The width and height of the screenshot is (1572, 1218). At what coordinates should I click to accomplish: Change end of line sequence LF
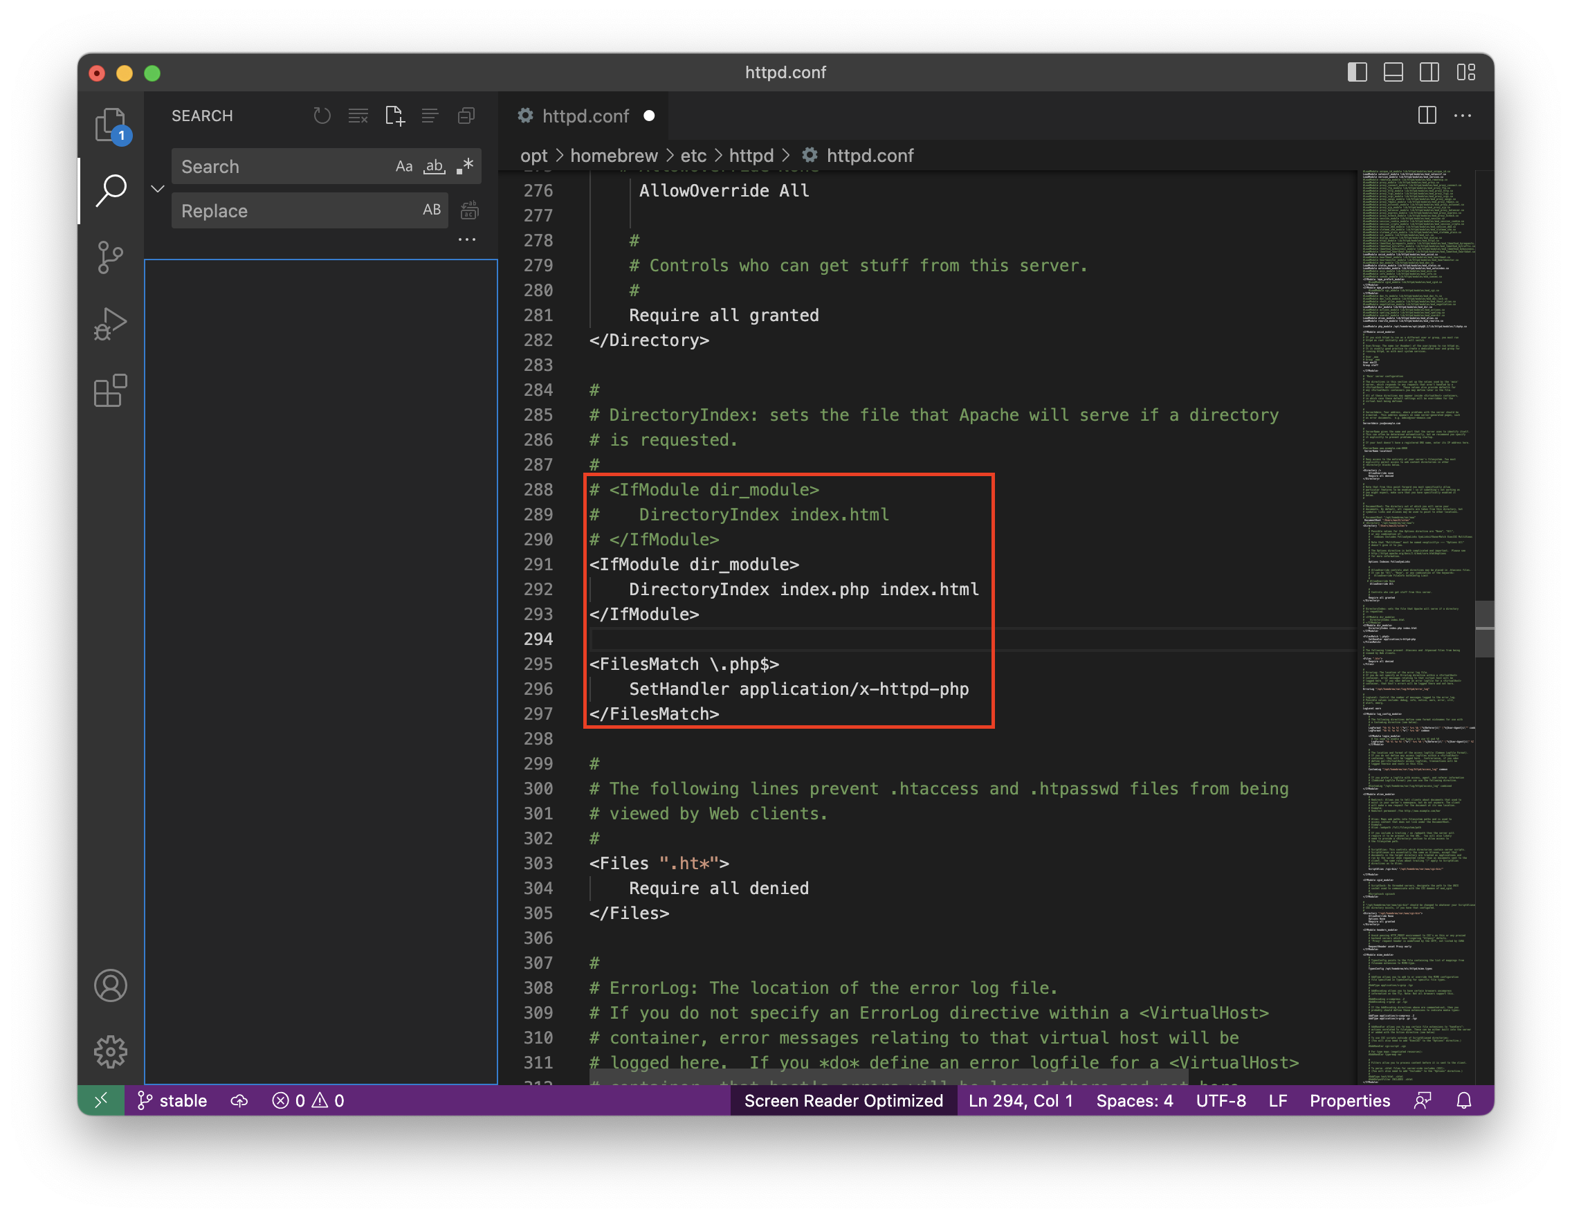(1278, 1100)
